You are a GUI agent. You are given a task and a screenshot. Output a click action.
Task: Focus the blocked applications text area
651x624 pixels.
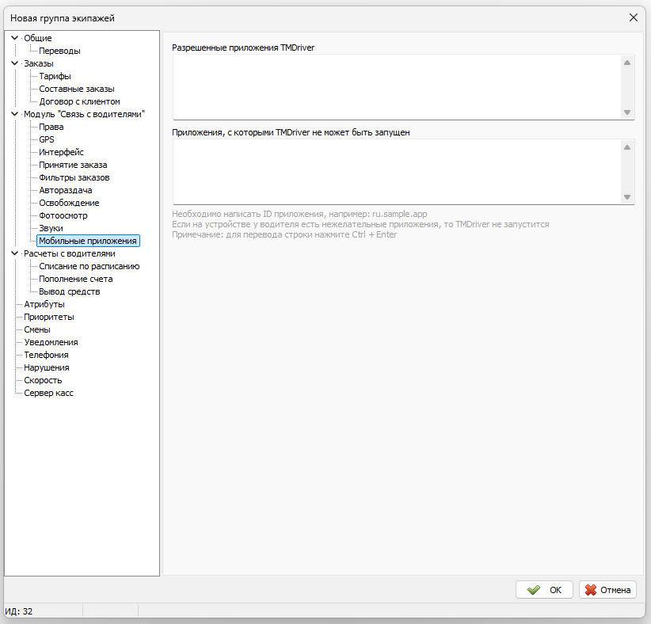click(398, 172)
